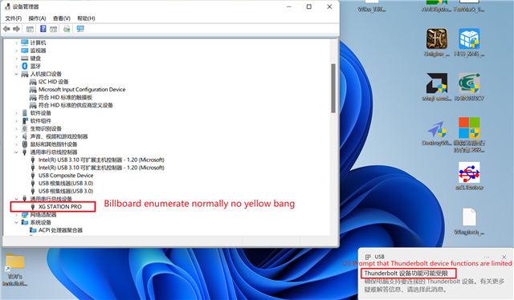Screen dimensions: 514x300
Task: Open the Unigine desktop icon
Action: coord(437,43)
